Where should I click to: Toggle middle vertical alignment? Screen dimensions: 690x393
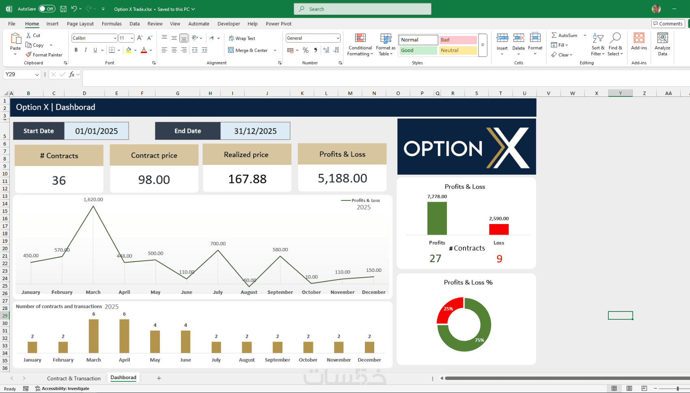pyautogui.click(x=174, y=38)
